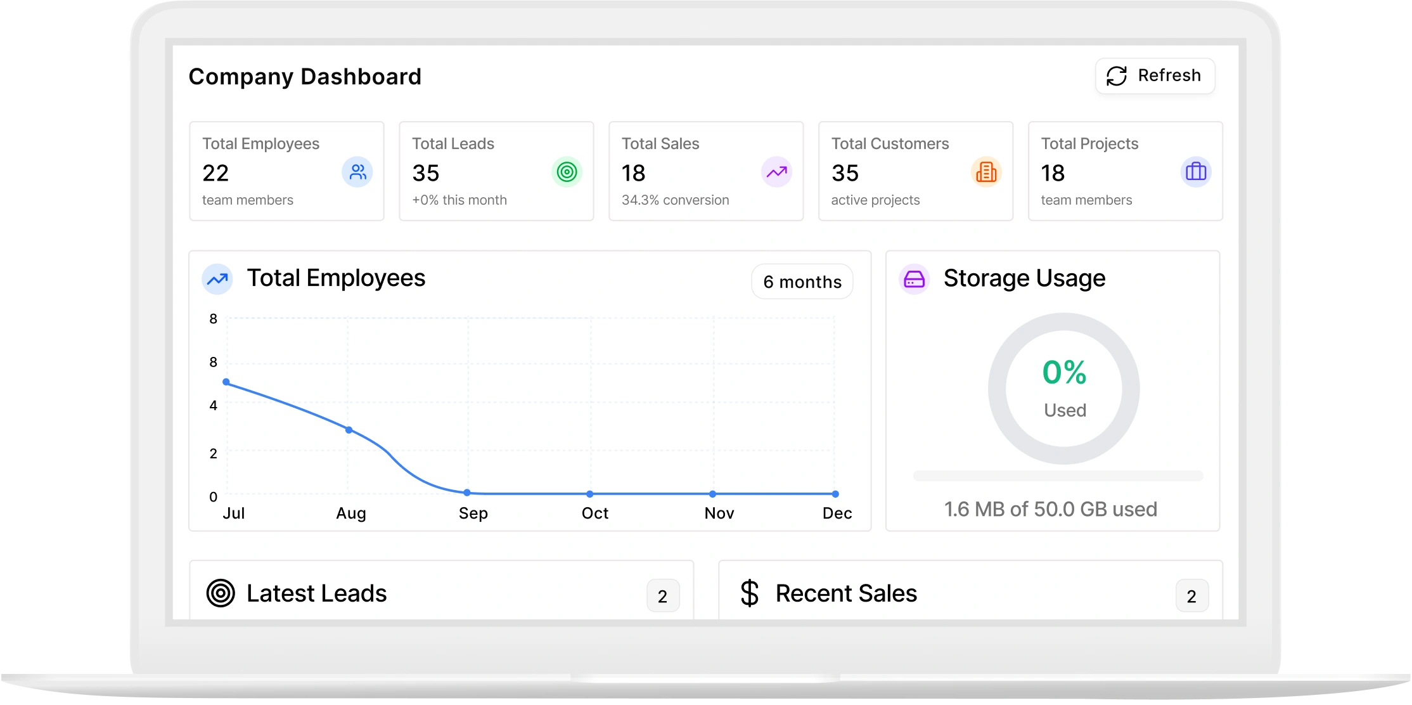Image resolution: width=1412 pixels, height=705 pixels.
Task: Click the Recent Sales heading
Action: [846, 593]
